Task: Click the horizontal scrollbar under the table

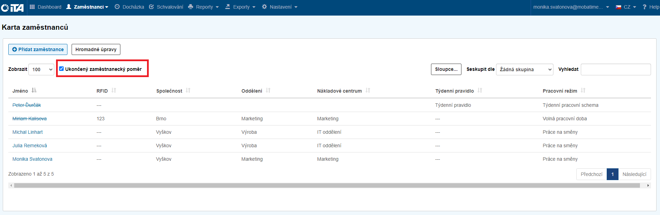Action: [327, 186]
